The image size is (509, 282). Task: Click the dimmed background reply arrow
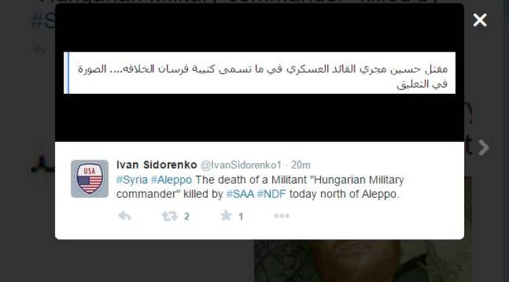40,50
